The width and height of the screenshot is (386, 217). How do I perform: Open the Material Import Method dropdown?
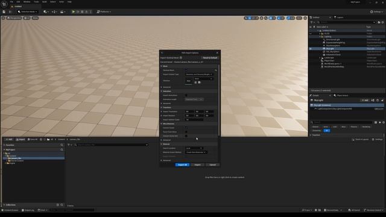[196, 153]
